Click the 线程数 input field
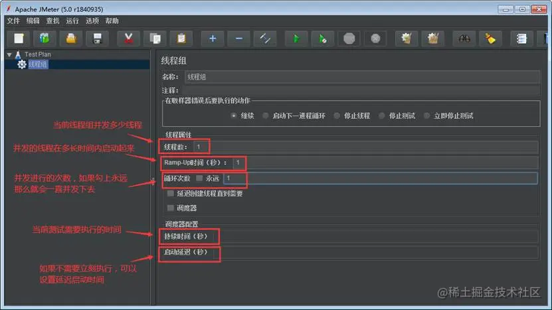 (365, 147)
